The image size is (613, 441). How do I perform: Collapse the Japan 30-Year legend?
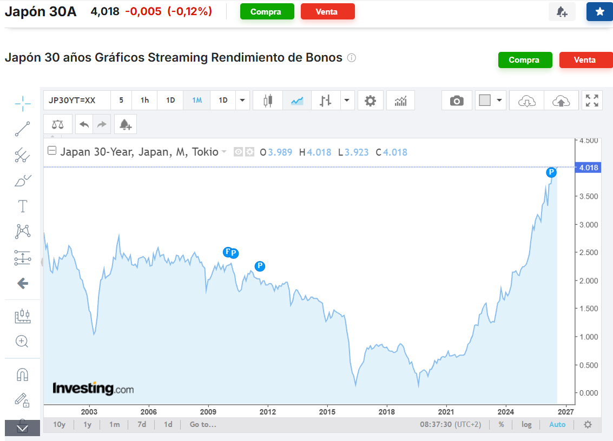pyautogui.click(x=51, y=150)
